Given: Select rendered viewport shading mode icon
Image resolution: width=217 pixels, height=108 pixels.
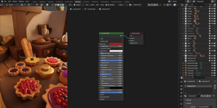Looking at the screenshot, I should tap(63, 5).
